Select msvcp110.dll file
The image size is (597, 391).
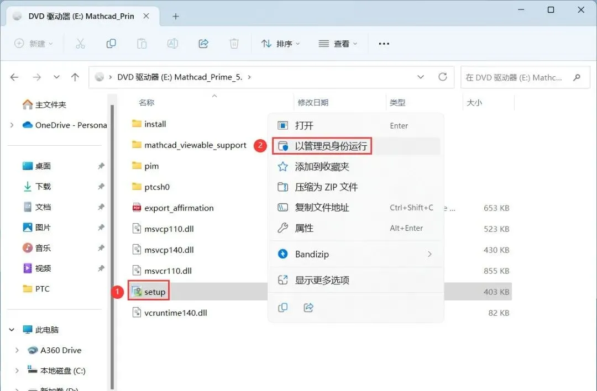click(163, 229)
